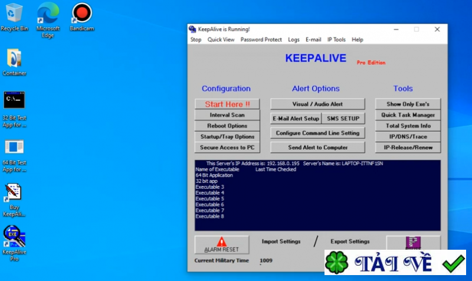Click the SMS SETUP button

(343, 119)
